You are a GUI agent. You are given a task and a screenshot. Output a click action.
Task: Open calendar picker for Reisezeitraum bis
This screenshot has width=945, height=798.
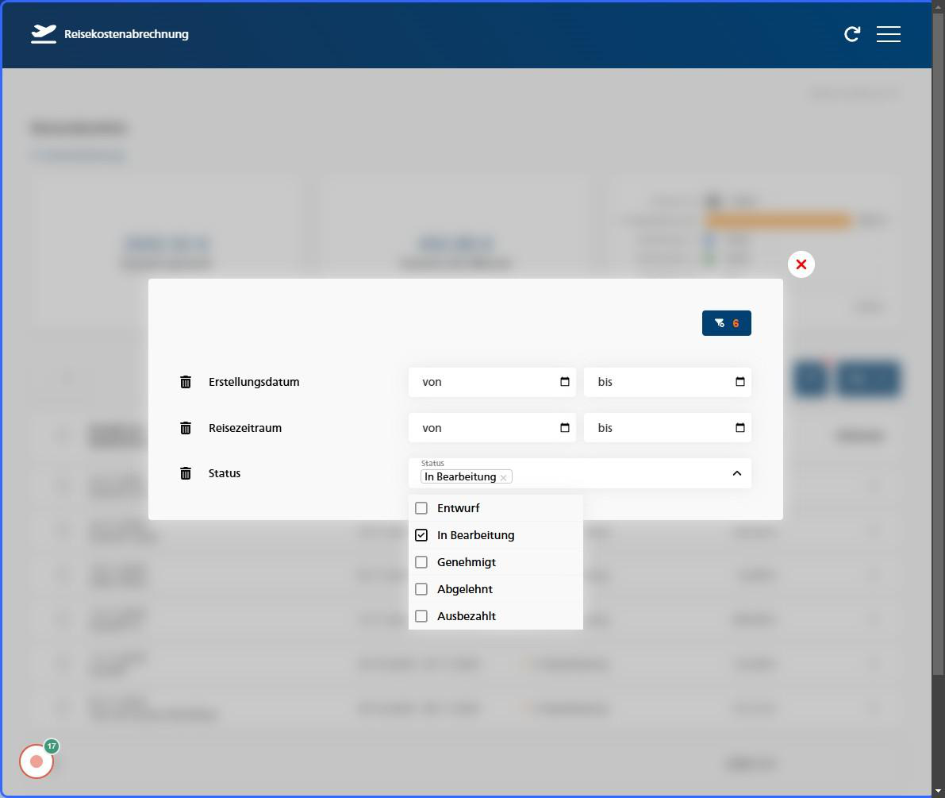[x=739, y=428]
